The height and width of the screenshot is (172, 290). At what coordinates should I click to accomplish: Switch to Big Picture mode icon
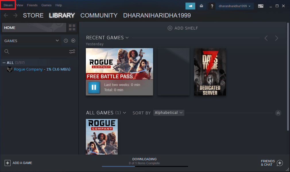pos(260,6)
